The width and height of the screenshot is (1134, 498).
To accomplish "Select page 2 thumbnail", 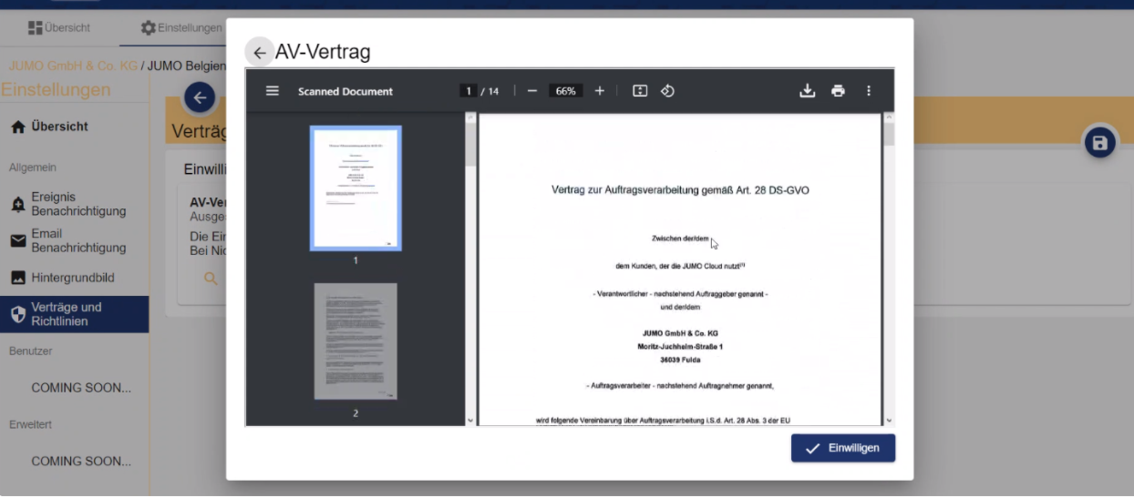I will pyautogui.click(x=356, y=341).
